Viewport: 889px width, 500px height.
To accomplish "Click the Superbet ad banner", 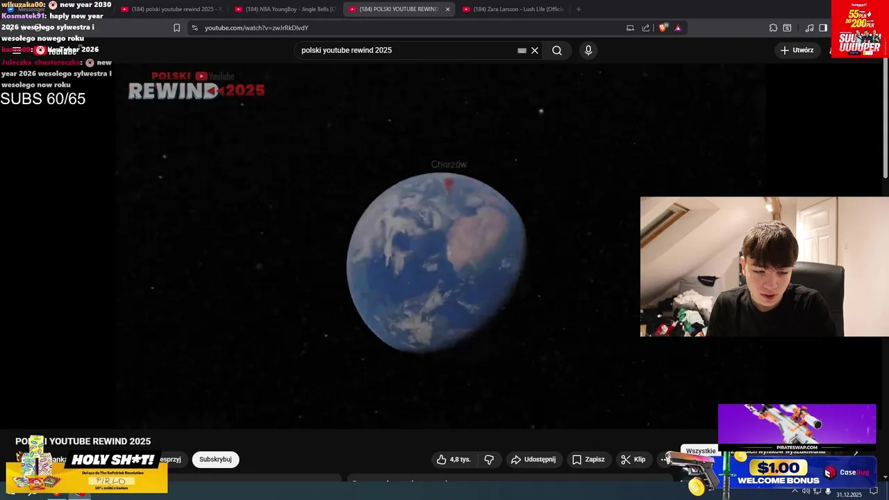I will (860, 28).
